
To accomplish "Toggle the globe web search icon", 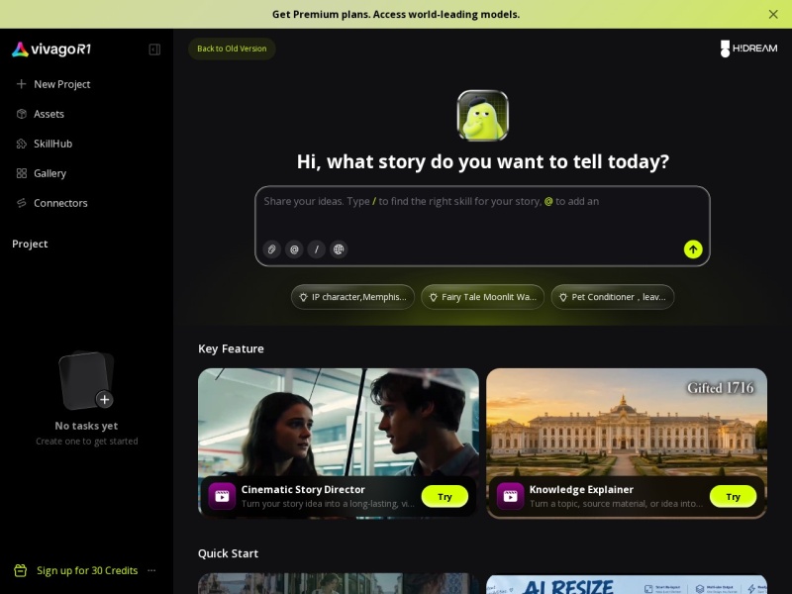I will [339, 249].
